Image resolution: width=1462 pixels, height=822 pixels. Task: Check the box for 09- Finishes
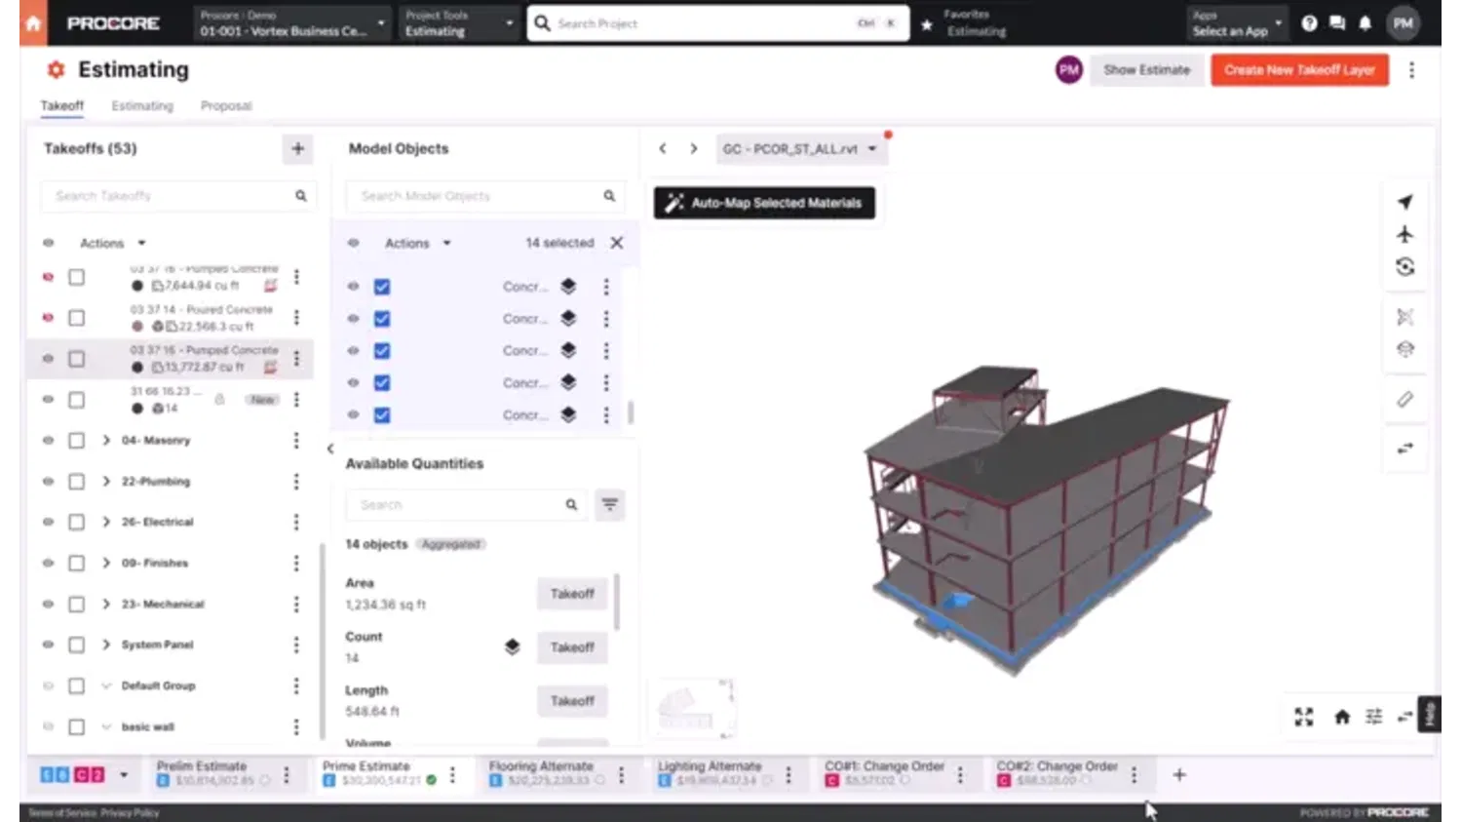pos(77,564)
